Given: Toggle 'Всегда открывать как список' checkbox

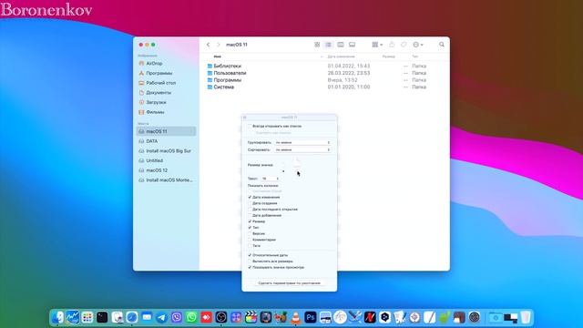Looking at the screenshot, I should pyautogui.click(x=250, y=126).
